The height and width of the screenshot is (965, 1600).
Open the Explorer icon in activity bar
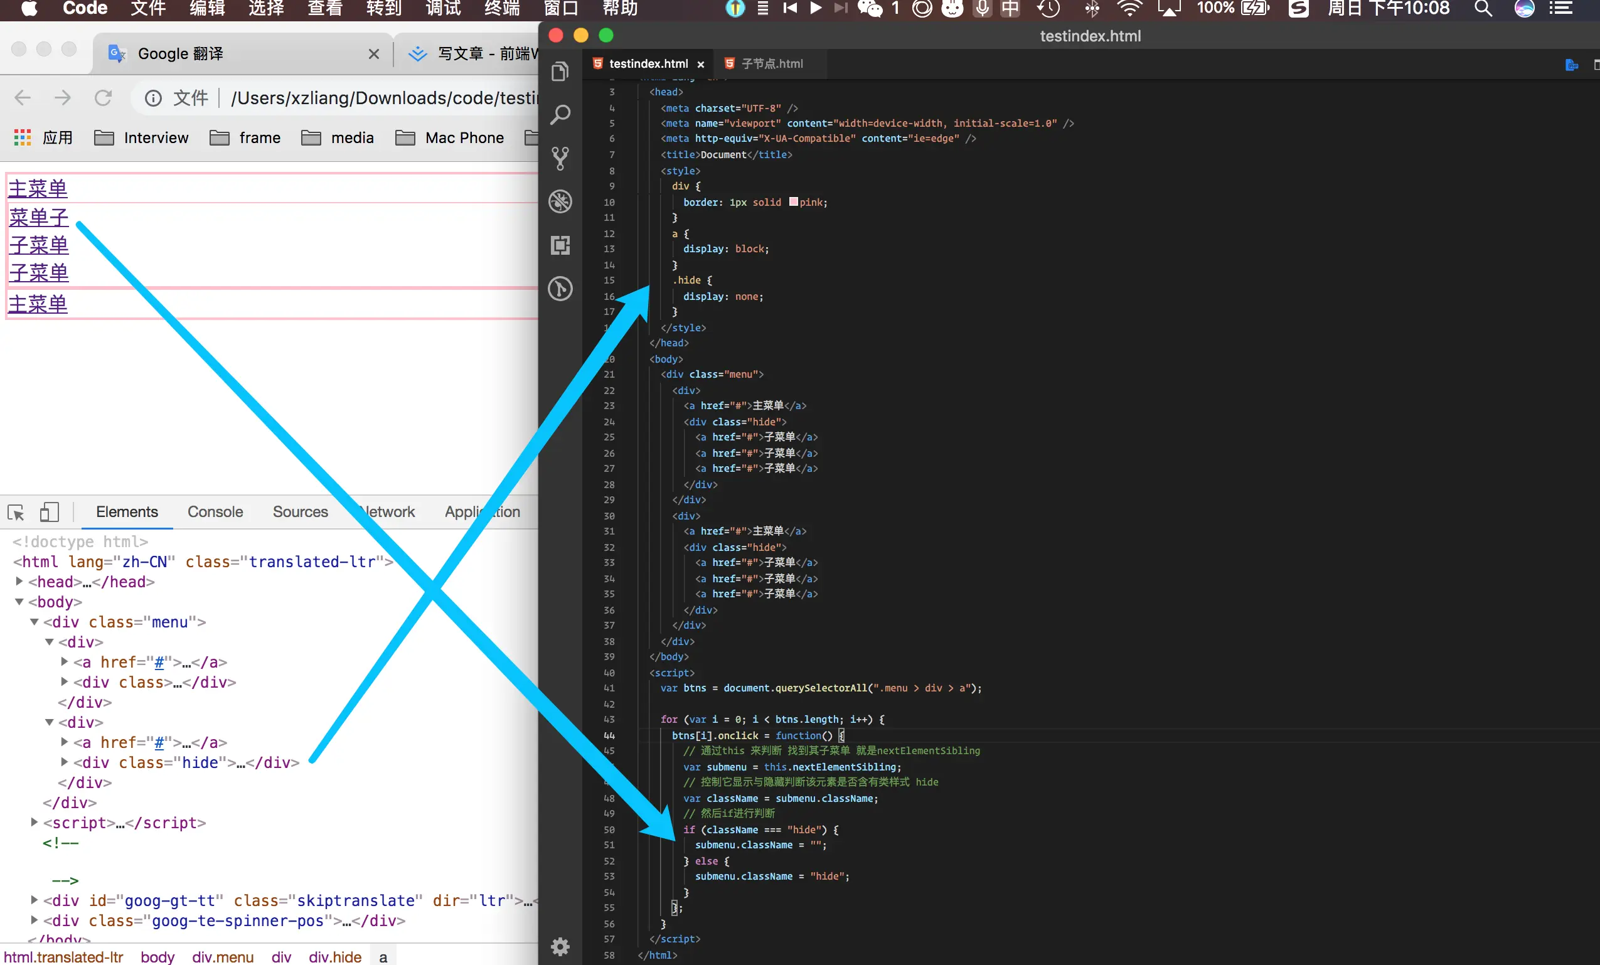click(560, 72)
